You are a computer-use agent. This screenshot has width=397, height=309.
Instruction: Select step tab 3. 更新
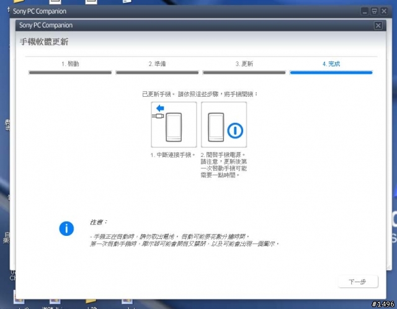point(244,64)
